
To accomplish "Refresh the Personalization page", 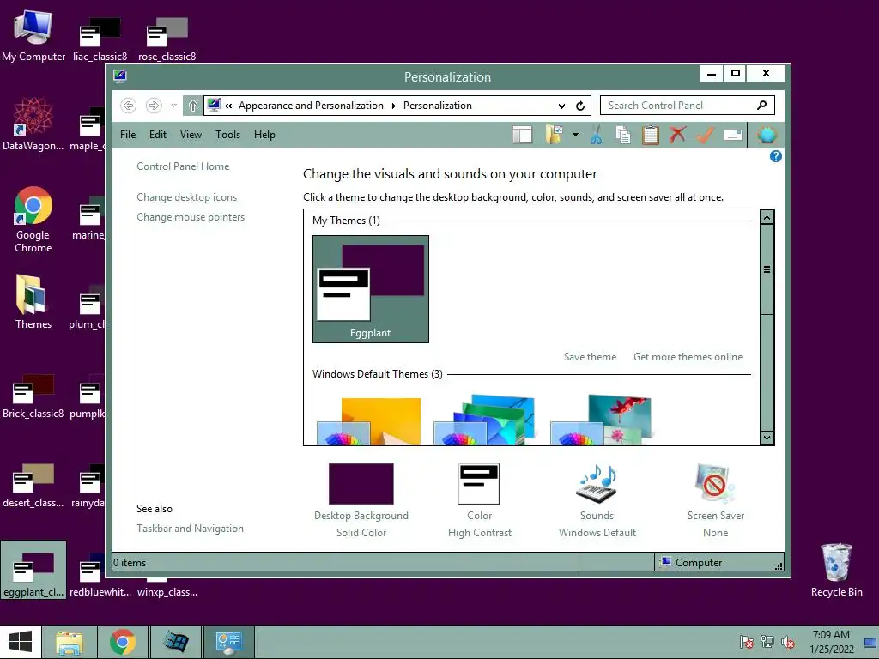I will (580, 106).
